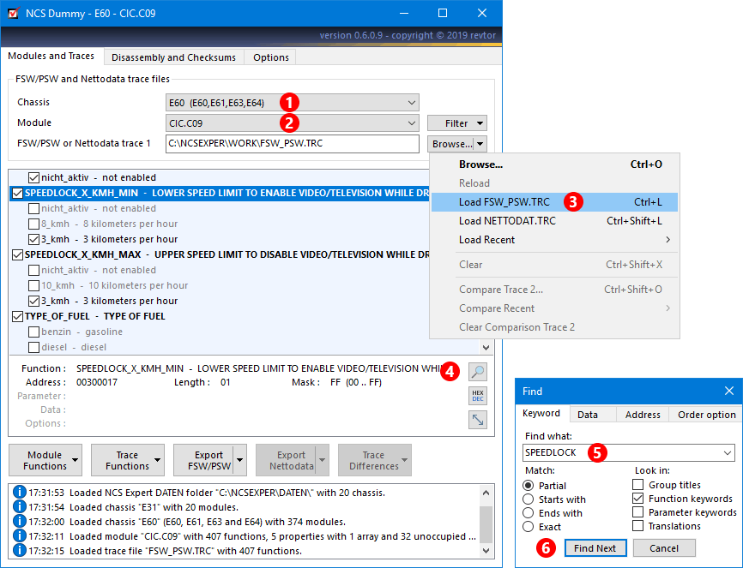Select the Partial match radio button

click(528, 486)
